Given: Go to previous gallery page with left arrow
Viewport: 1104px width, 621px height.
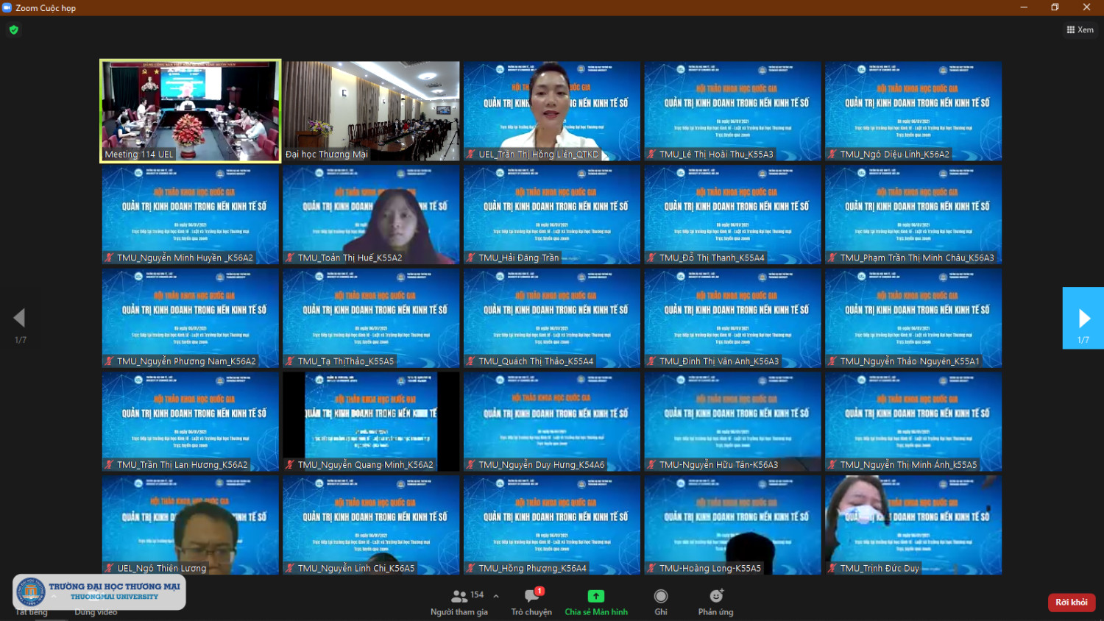Looking at the screenshot, I should pos(20,318).
